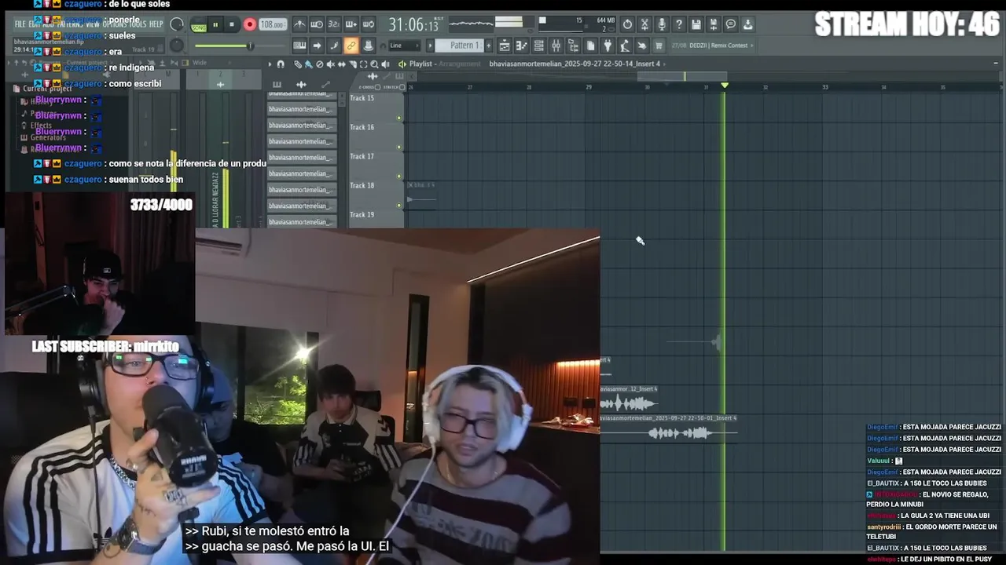Open the plugin picker plug icon

pos(608,46)
